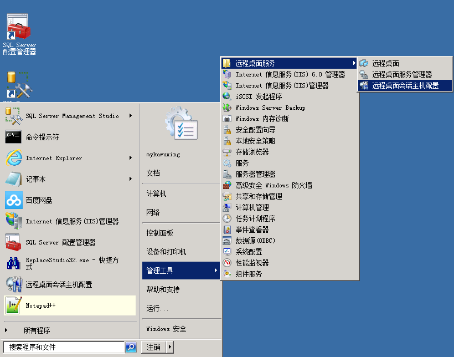
Task: Click the magnifier search button icon
Action: (x=131, y=347)
